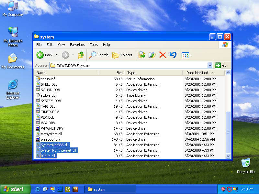Launch Internet Explorer from Quick Launch
259x194 pixels.
[x=38, y=189]
